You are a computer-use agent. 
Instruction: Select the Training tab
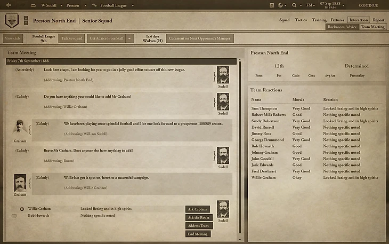point(319,20)
